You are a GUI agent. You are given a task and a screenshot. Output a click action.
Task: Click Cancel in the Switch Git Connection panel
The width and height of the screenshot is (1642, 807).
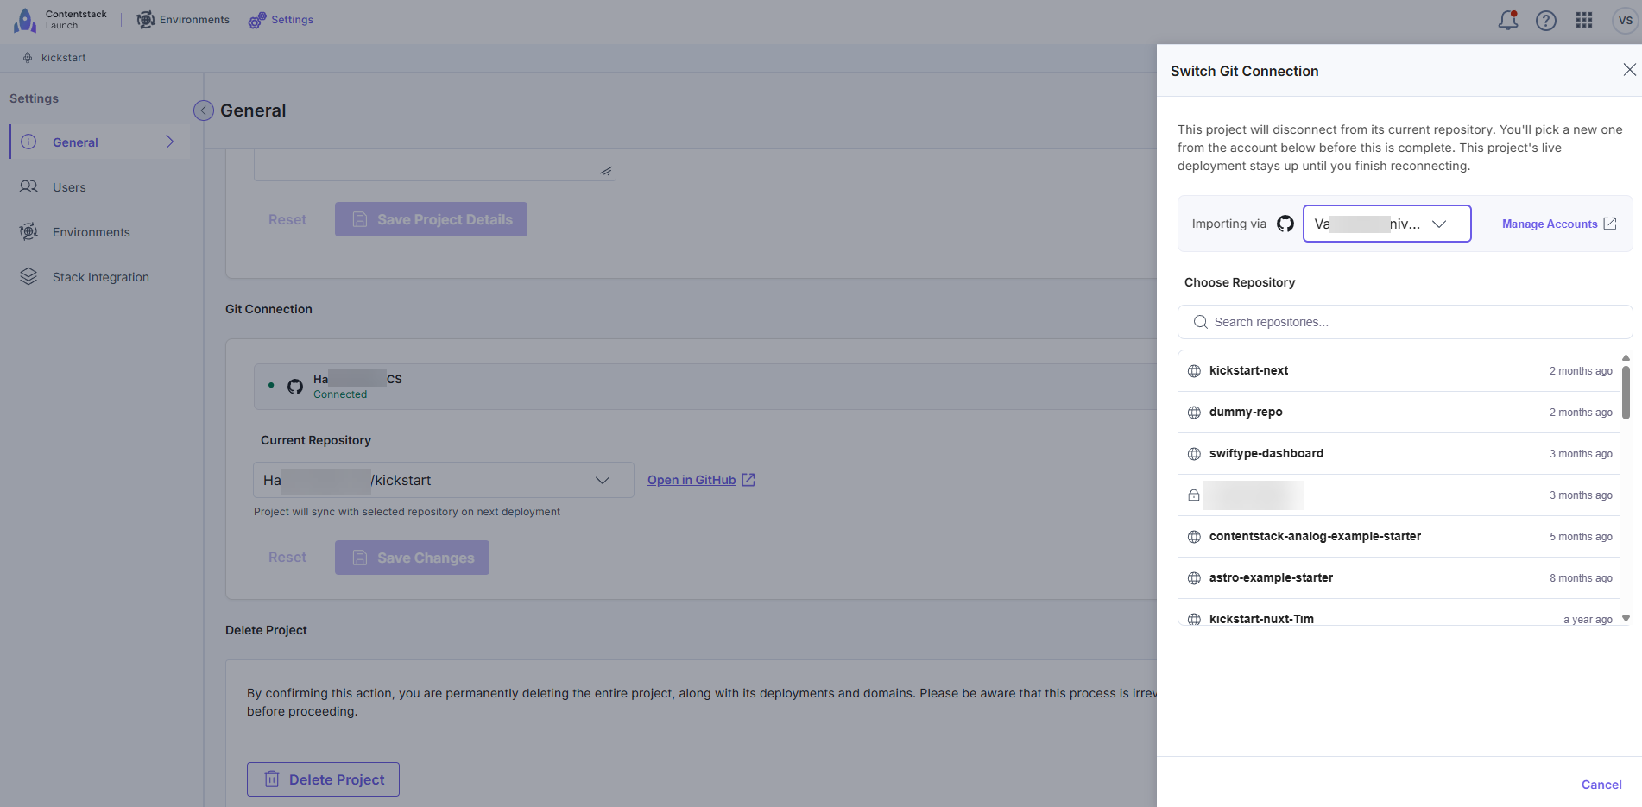pyautogui.click(x=1601, y=785)
